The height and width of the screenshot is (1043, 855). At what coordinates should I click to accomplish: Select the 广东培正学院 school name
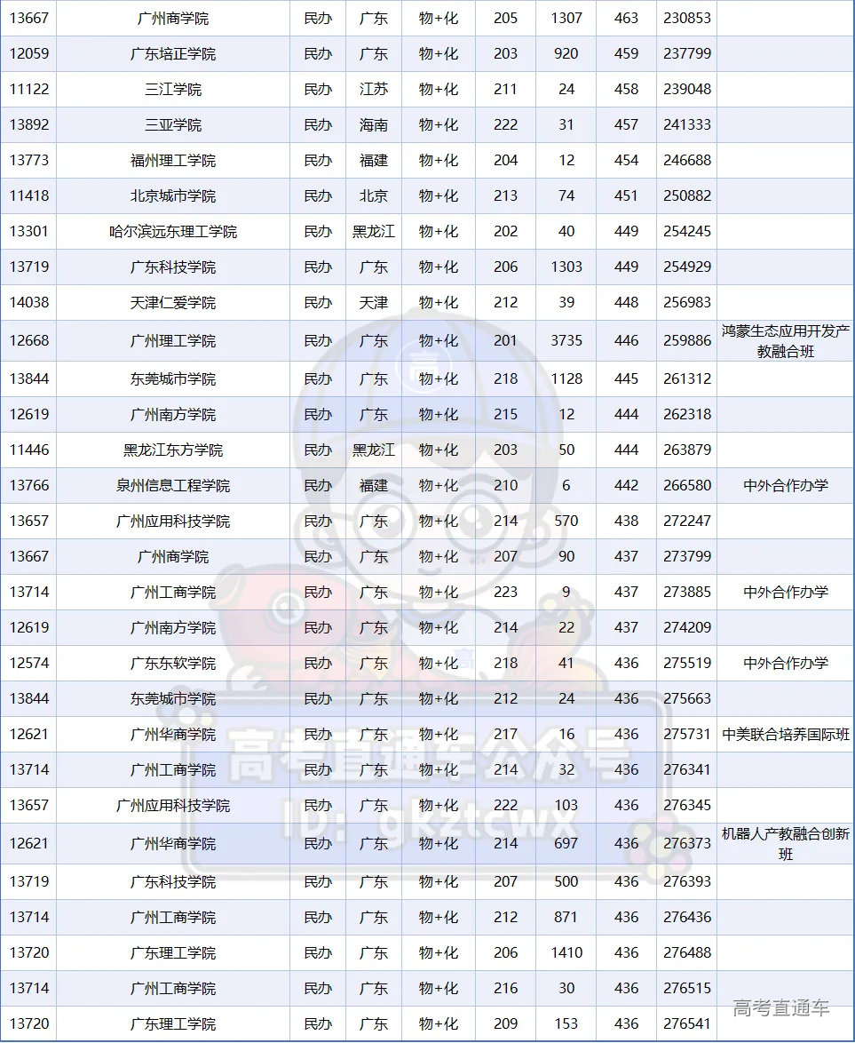173,54
